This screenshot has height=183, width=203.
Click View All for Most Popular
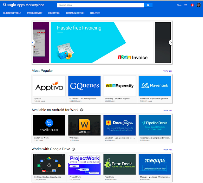pyautogui.click(x=168, y=71)
